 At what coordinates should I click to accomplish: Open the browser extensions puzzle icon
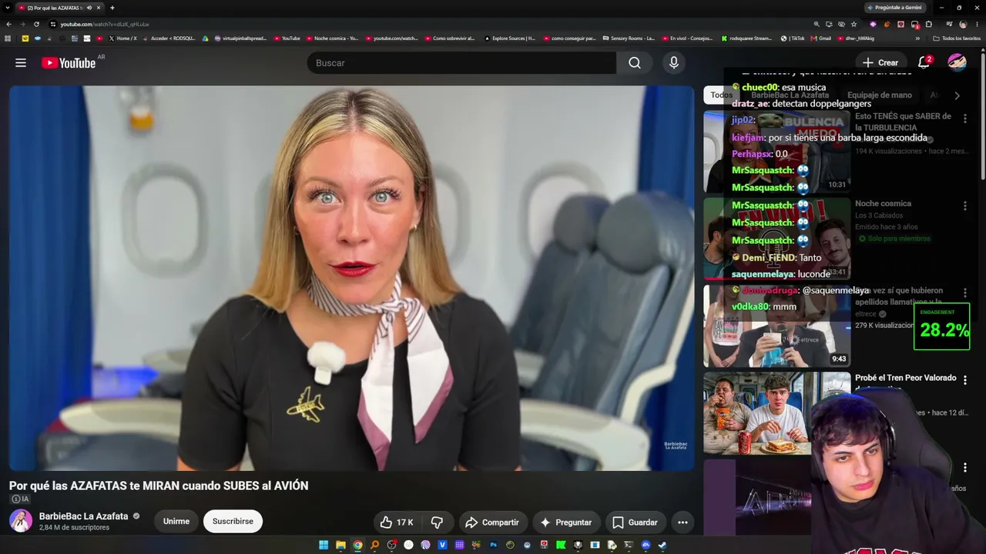pyautogui.click(x=928, y=24)
